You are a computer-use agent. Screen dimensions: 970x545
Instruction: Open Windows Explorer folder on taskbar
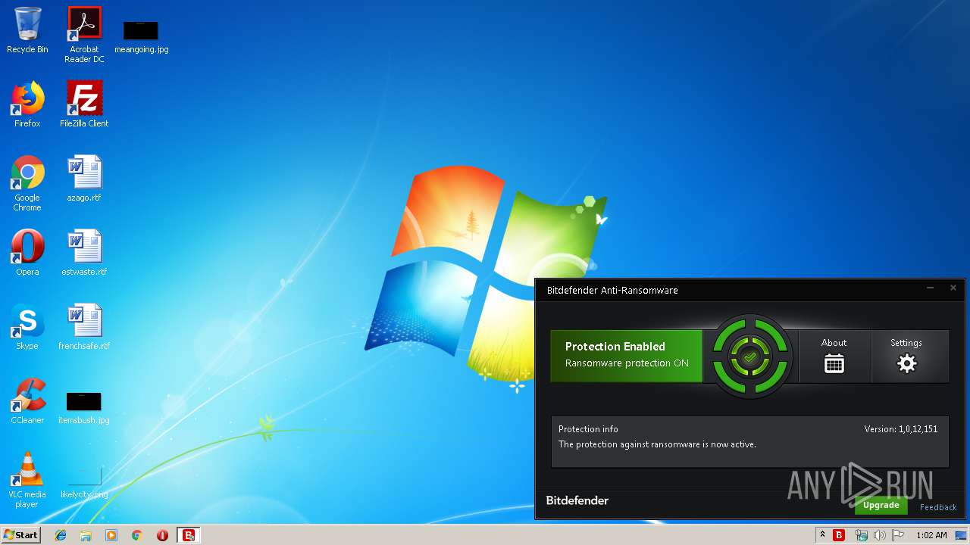tap(86, 535)
